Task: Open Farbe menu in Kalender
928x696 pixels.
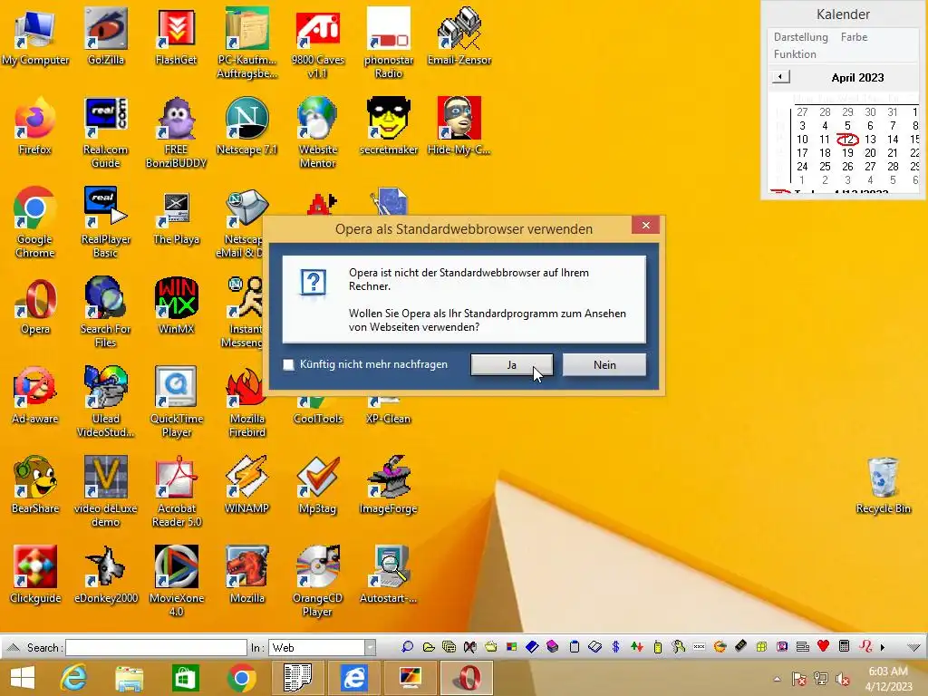Action: coord(854,36)
